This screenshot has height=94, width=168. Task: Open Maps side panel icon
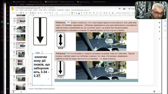(159, 32)
